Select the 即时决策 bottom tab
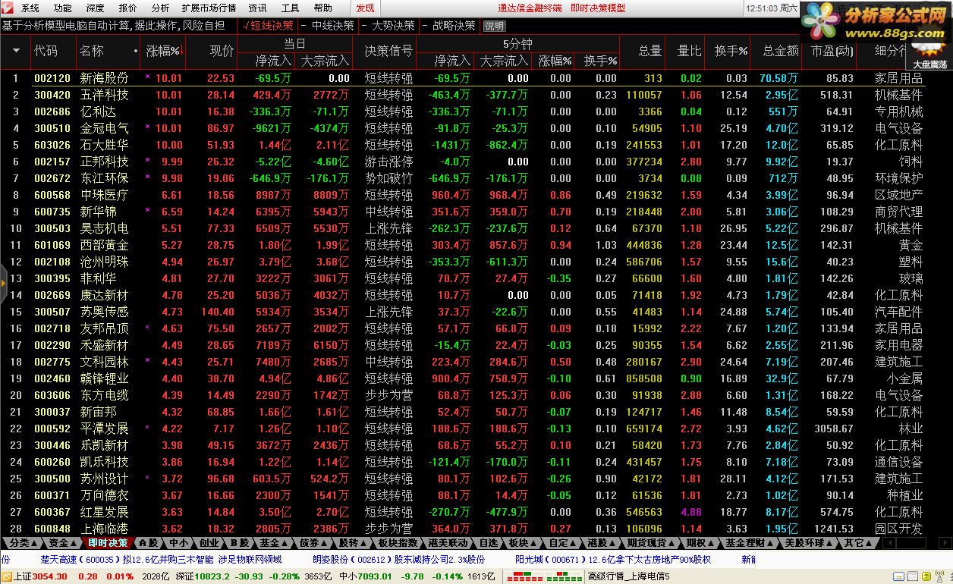The width and height of the screenshot is (953, 584). click(108, 543)
